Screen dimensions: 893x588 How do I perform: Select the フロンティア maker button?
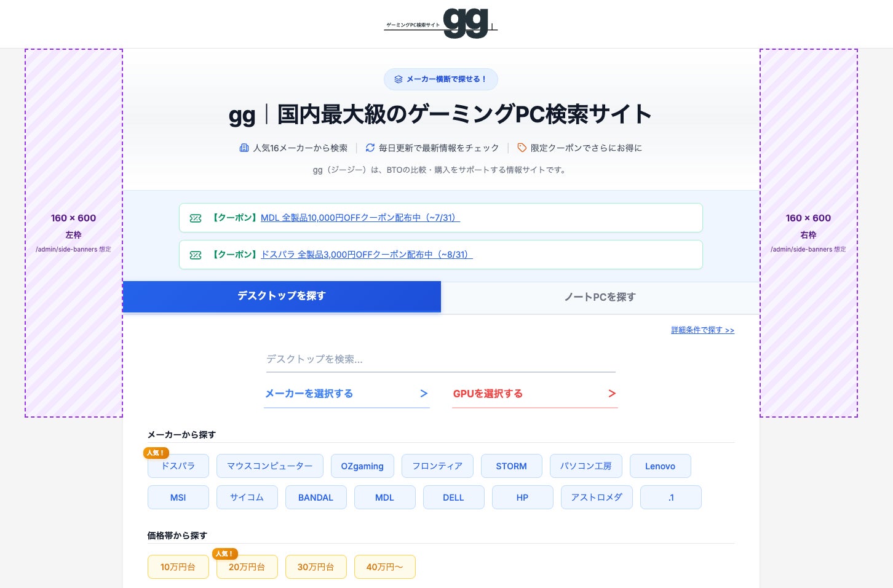[x=437, y=466]
